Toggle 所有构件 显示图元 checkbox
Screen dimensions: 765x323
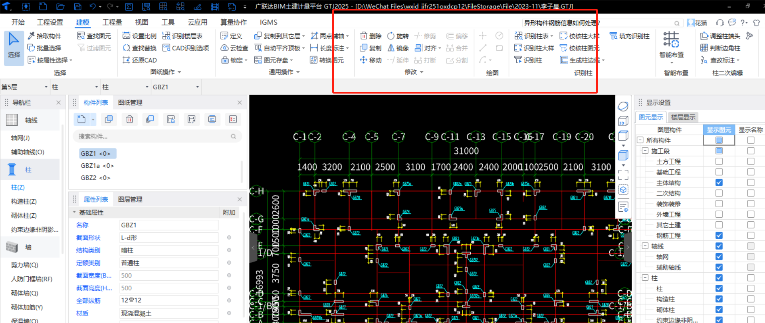point(719,140)
